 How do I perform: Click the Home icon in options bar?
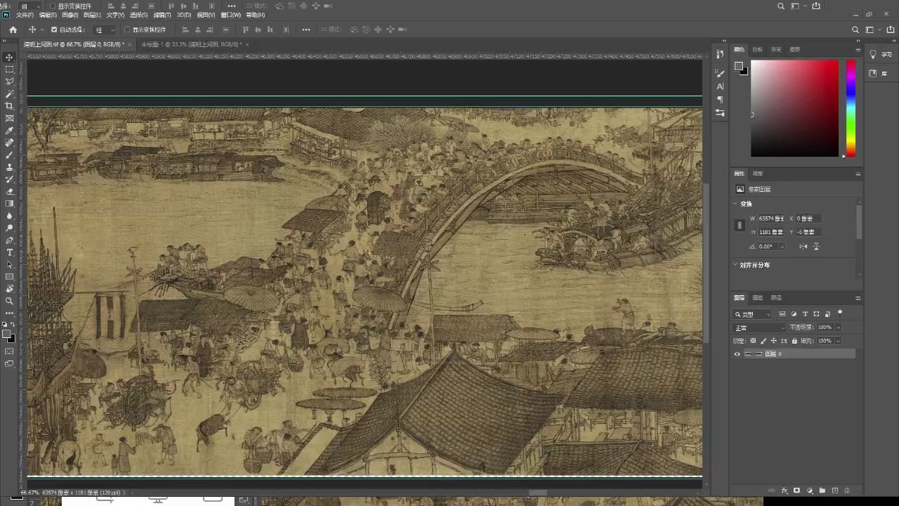[x=13, y=30]
